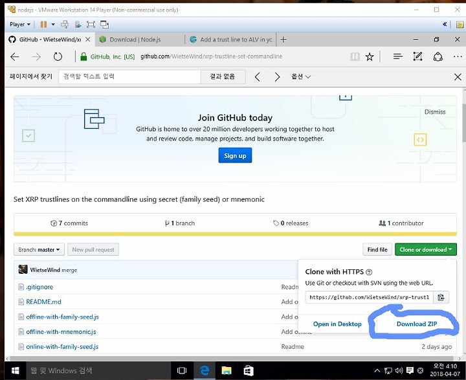Refresh the GitHub page
The width and height of the screenshot is (466, 380).
point(58,56)
